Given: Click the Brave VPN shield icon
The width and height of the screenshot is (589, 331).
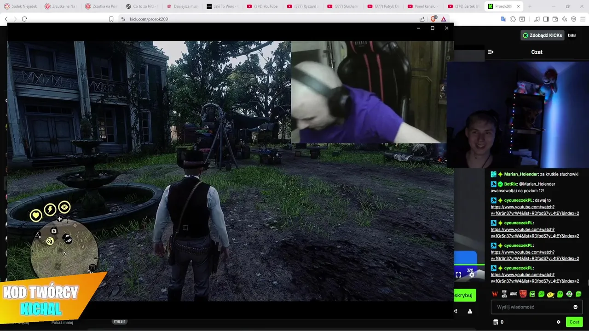Looking at the screenshot, I should [x=573, y=19].
